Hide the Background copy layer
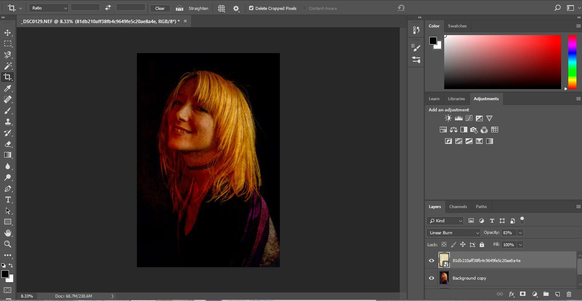 431,278
